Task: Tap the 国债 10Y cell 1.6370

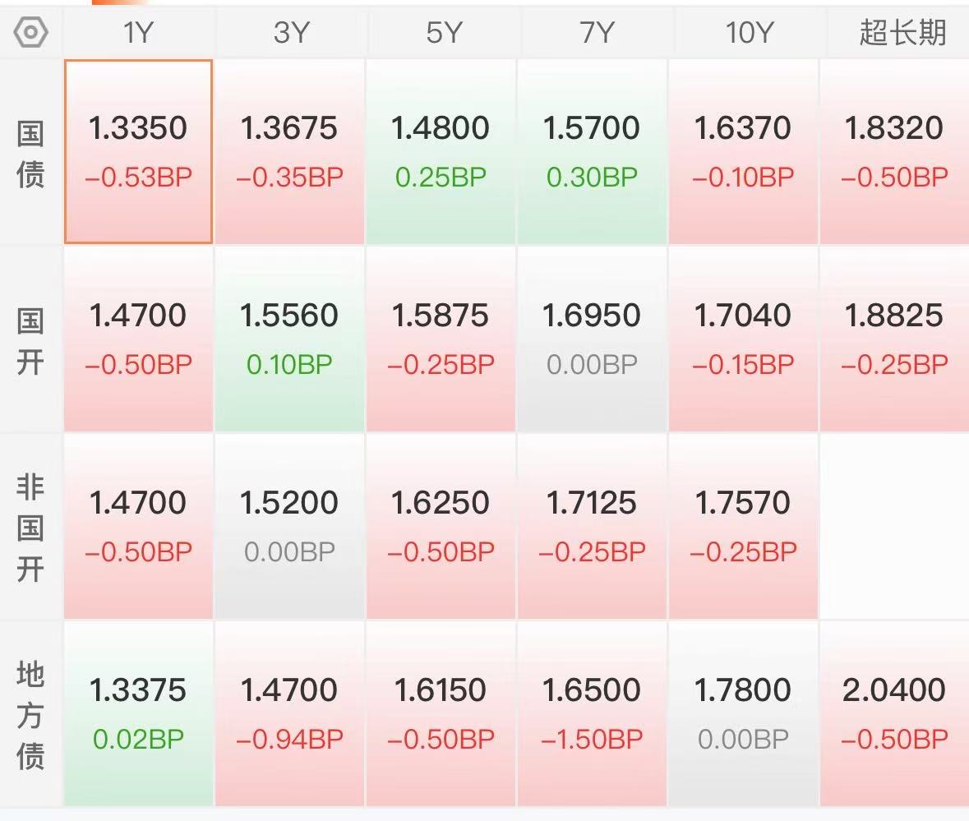Action: (x=743, y=152)
